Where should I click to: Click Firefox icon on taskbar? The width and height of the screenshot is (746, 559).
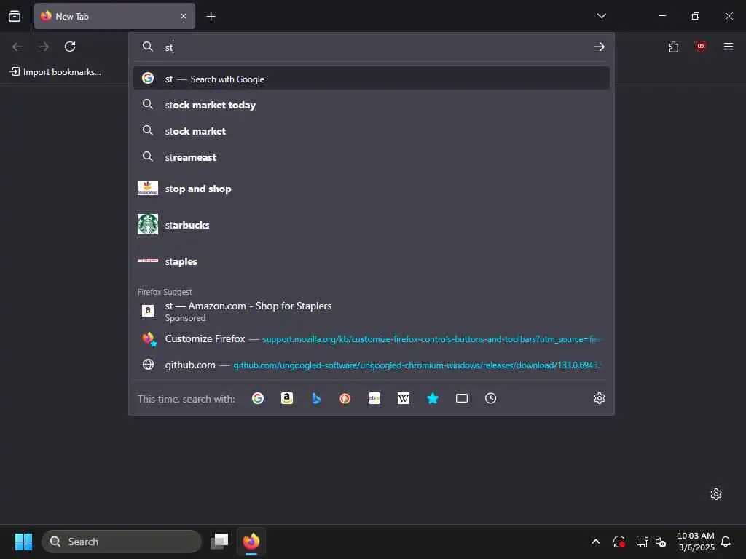click(251, 542)
